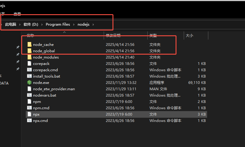
Task: Click the pin icon level with the node_global row
Action: 18,54
